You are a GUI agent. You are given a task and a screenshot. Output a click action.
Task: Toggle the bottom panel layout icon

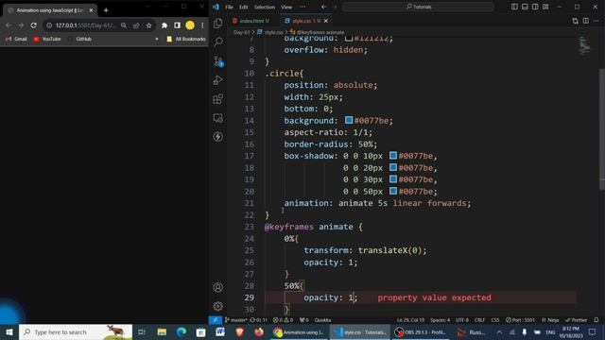(525, 7)
